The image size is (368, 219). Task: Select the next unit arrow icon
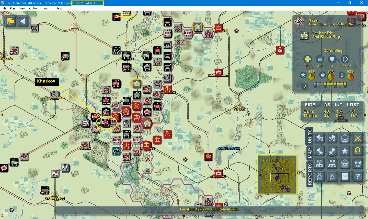tap(332, 138)
